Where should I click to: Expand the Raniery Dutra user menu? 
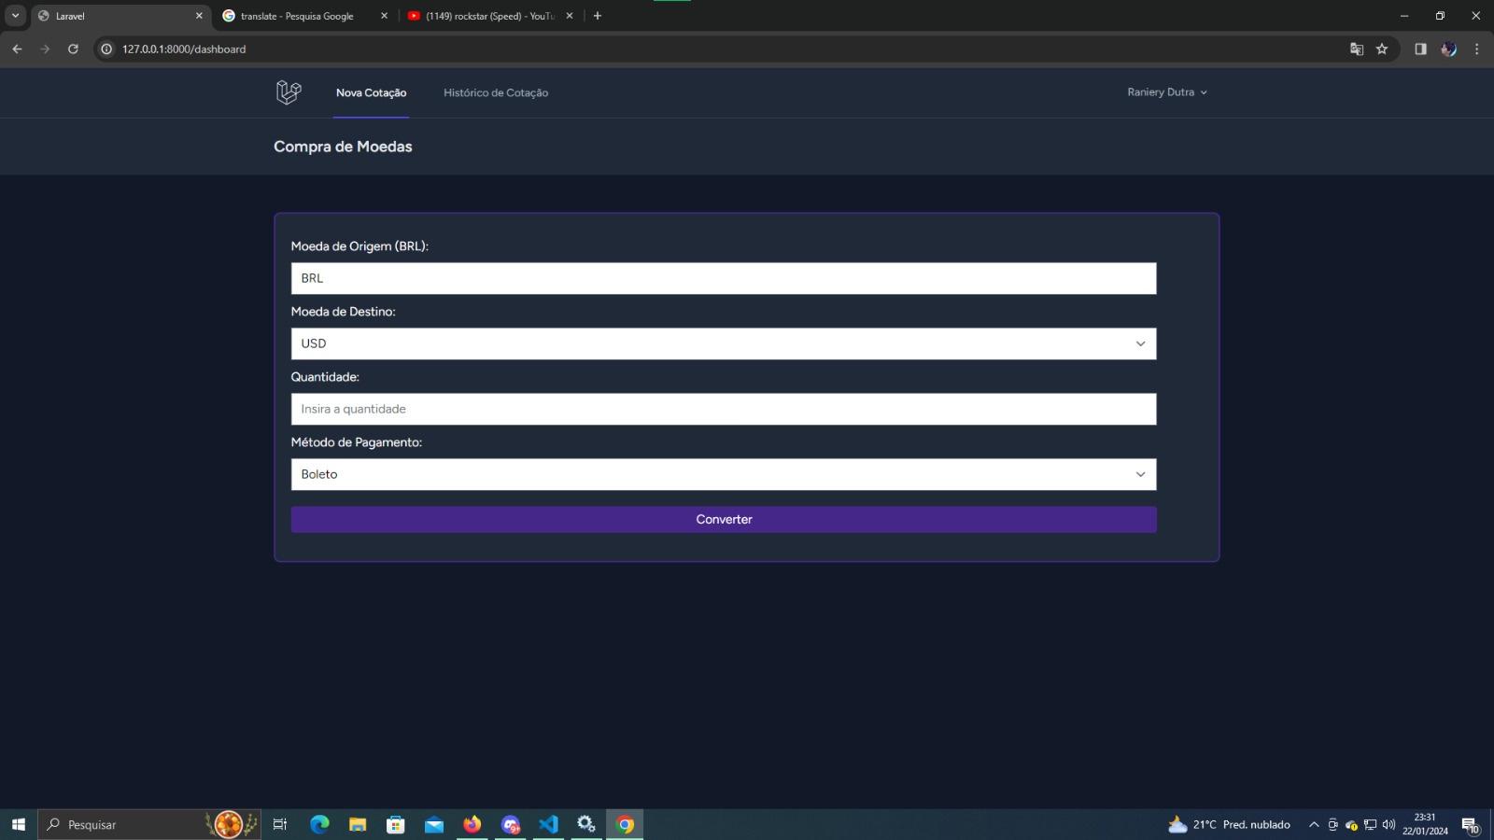(1167, 92)
